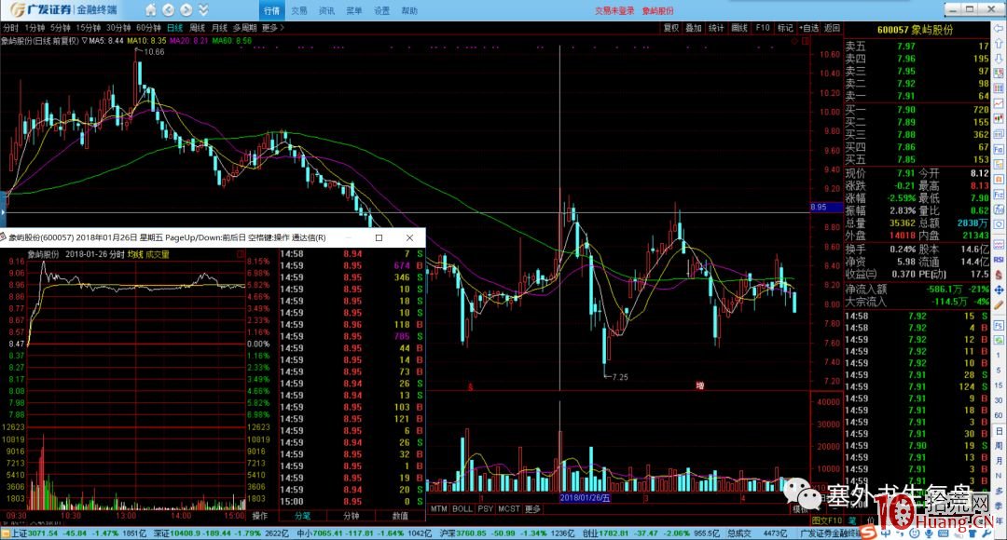Add stock via +自选 button

point(809,28)
